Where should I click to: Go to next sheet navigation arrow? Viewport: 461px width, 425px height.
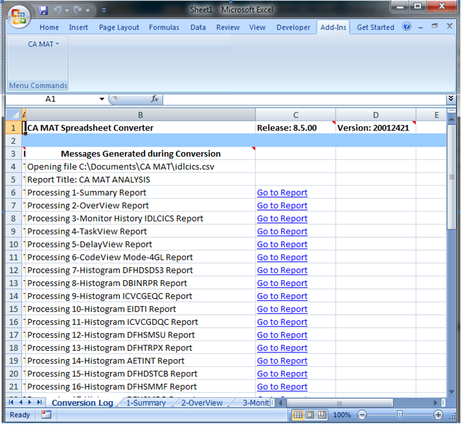(x=29, y=402)
